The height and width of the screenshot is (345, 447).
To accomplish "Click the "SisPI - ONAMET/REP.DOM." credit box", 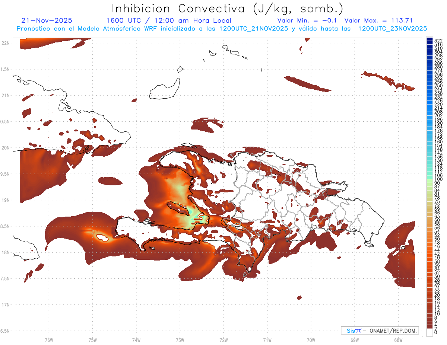I will (x=380, y=330).
